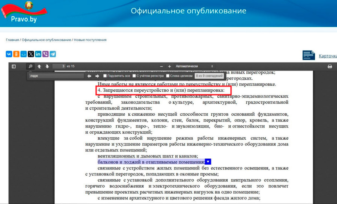Share page via Moi Mir icon
337x204 pixels.
24,54
